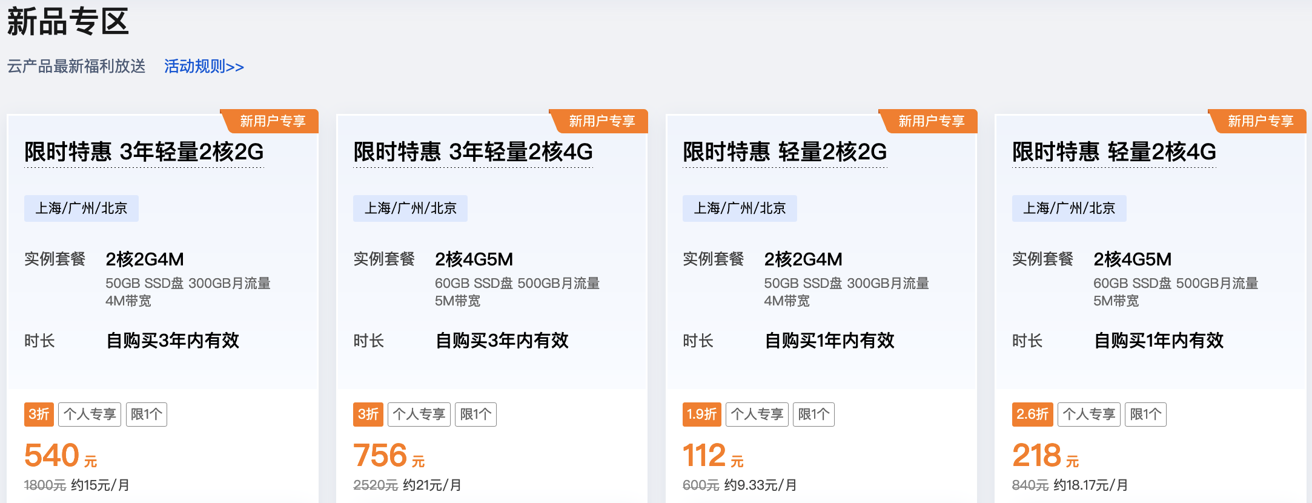1312x503 pixels.
Task: Click the 限时特惠 轻量2核4G one-year title
Action: point(1114,152)
